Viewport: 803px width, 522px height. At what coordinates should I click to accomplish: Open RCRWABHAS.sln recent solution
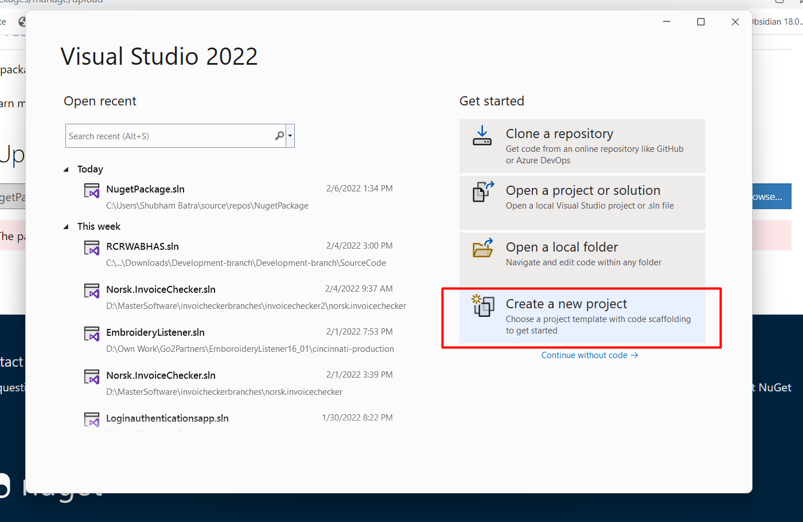coord(238,254)
